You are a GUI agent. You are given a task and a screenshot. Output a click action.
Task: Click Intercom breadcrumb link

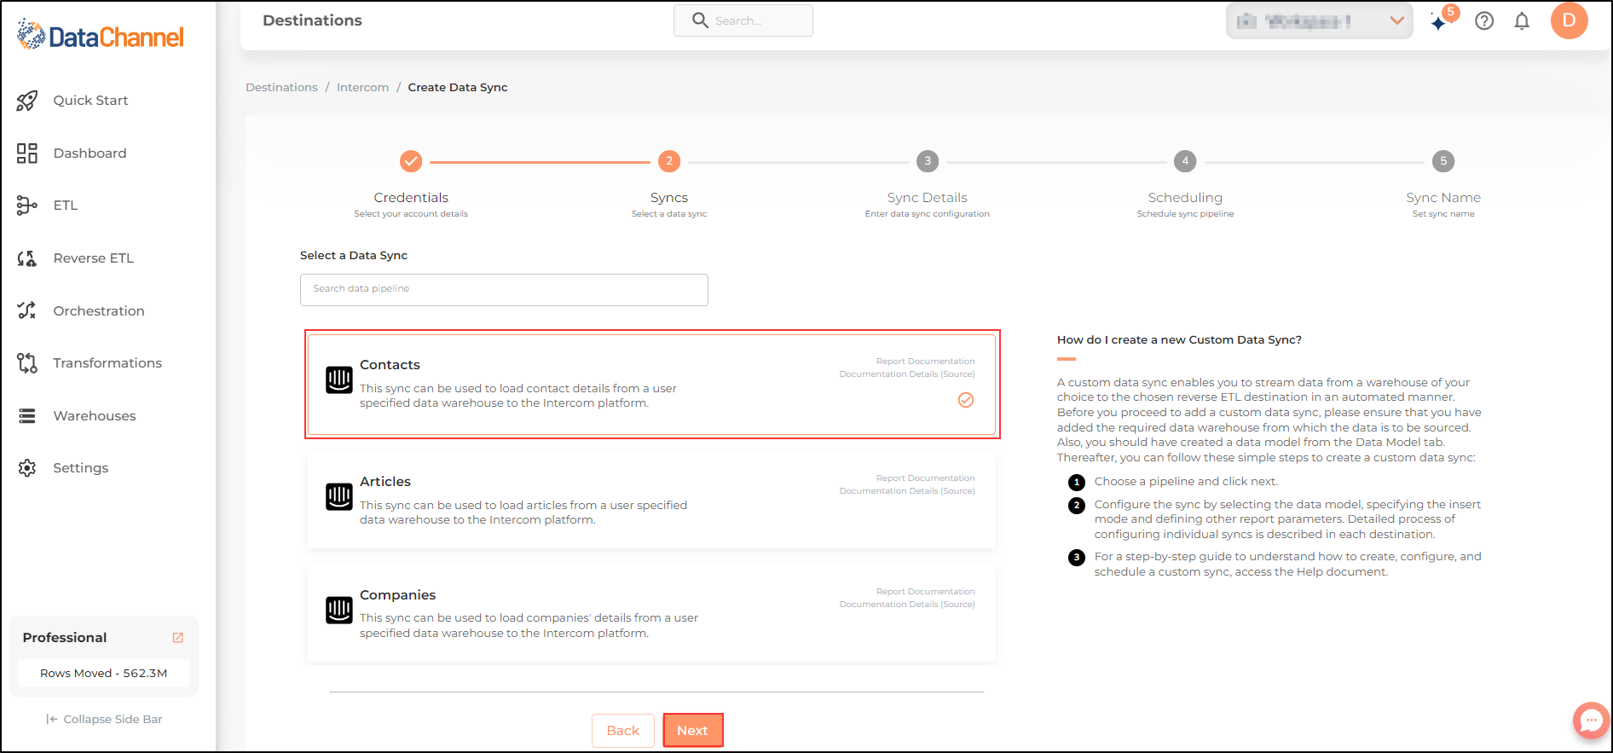(x=362, y=88)
